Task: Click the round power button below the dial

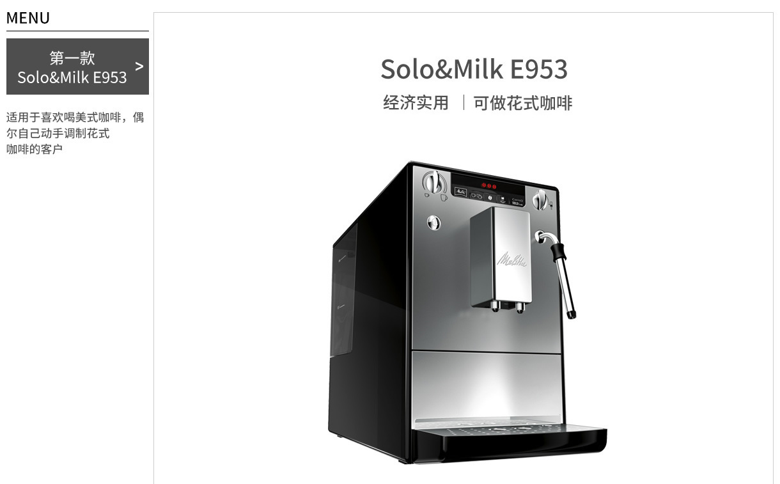Action: coord(433,222)
